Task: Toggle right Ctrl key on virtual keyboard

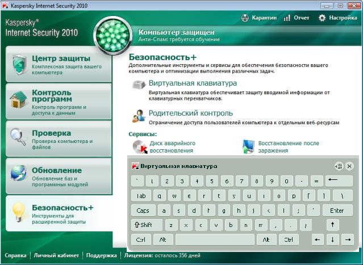Action: [289, 239]
